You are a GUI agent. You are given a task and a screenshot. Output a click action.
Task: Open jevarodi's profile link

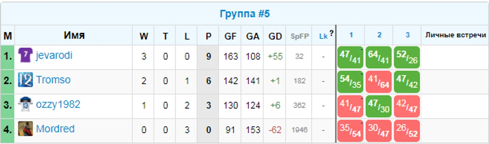pyautogui.click(x=54, y=55)
